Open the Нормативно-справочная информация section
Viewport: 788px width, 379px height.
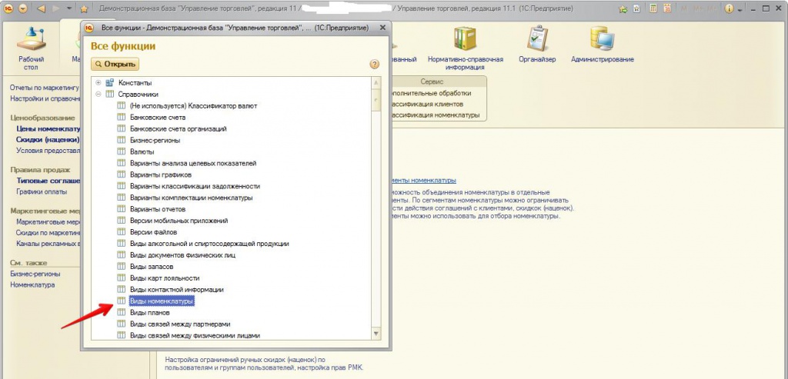point(466,48)
